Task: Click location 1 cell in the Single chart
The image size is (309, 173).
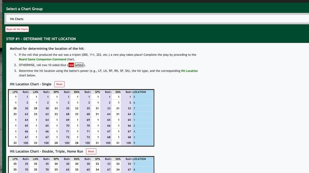Action: pyautogui.click(x=143, y=120)
